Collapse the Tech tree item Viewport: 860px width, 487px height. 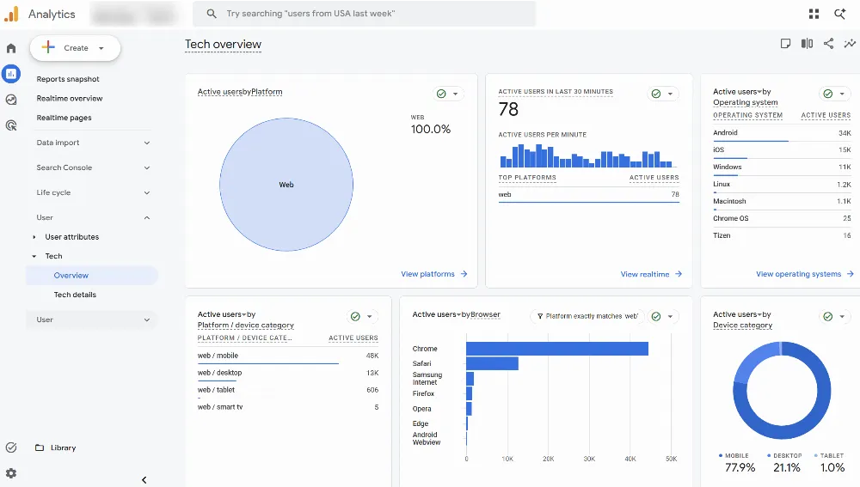coord(34,256)
